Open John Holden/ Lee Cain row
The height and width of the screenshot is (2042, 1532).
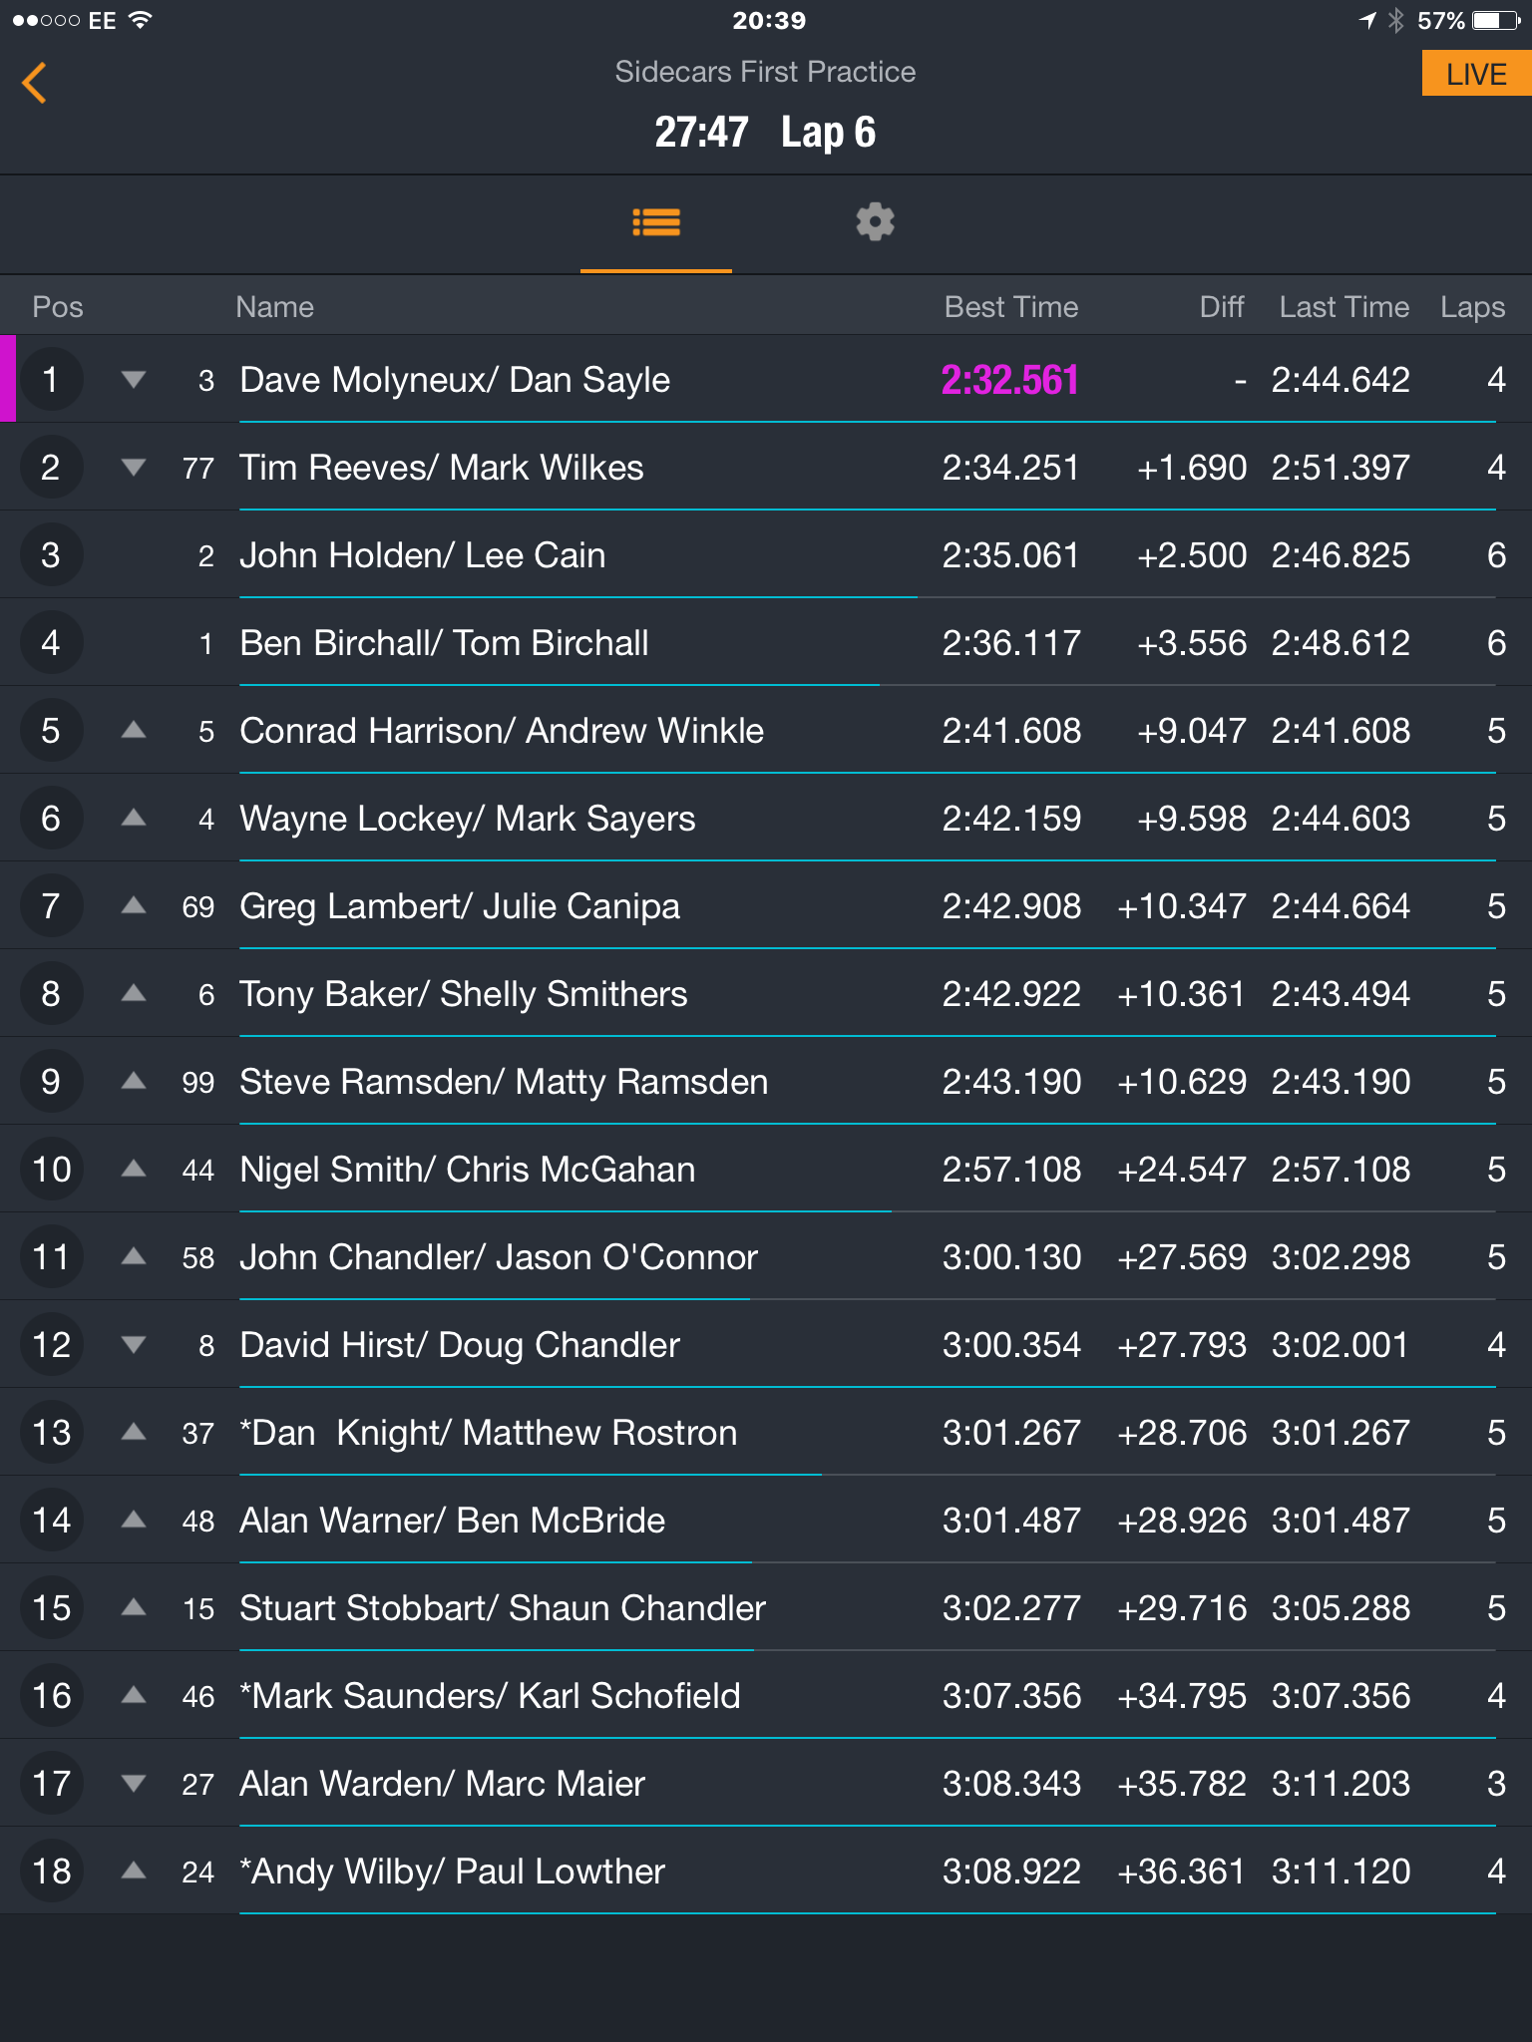(x=766, y=554)
